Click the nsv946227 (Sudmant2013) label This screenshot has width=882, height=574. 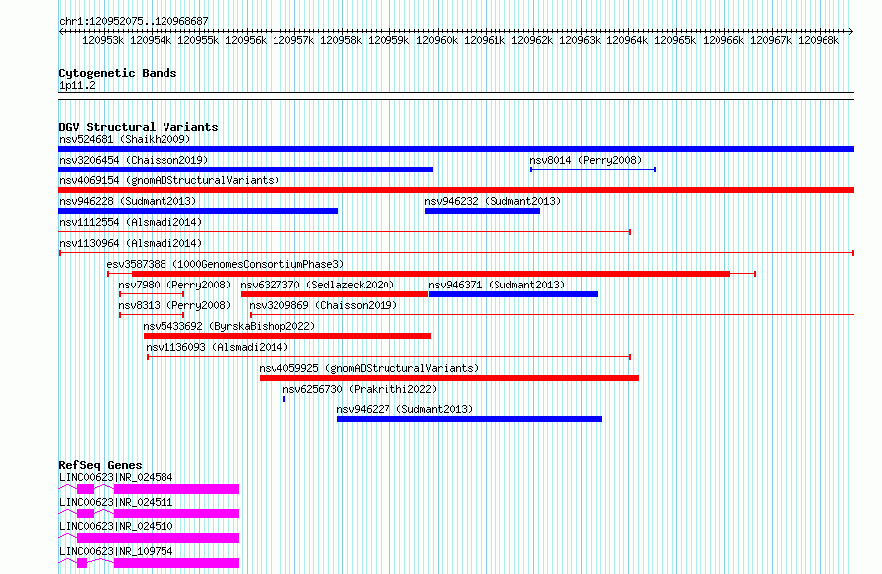pos(404,409)
